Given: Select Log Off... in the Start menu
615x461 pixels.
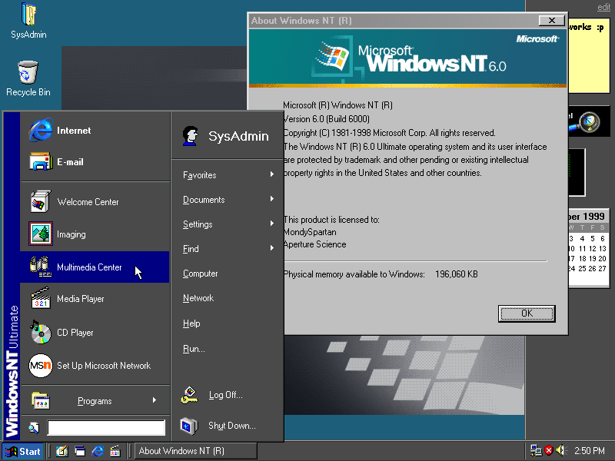Looking at the screenshot, I should click(228, 395).
